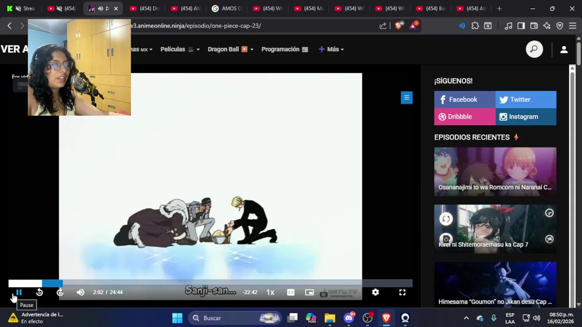
Task: Open Kirei ni Shitemoraemasu ka Cap 7
Action: pos(495,229)
